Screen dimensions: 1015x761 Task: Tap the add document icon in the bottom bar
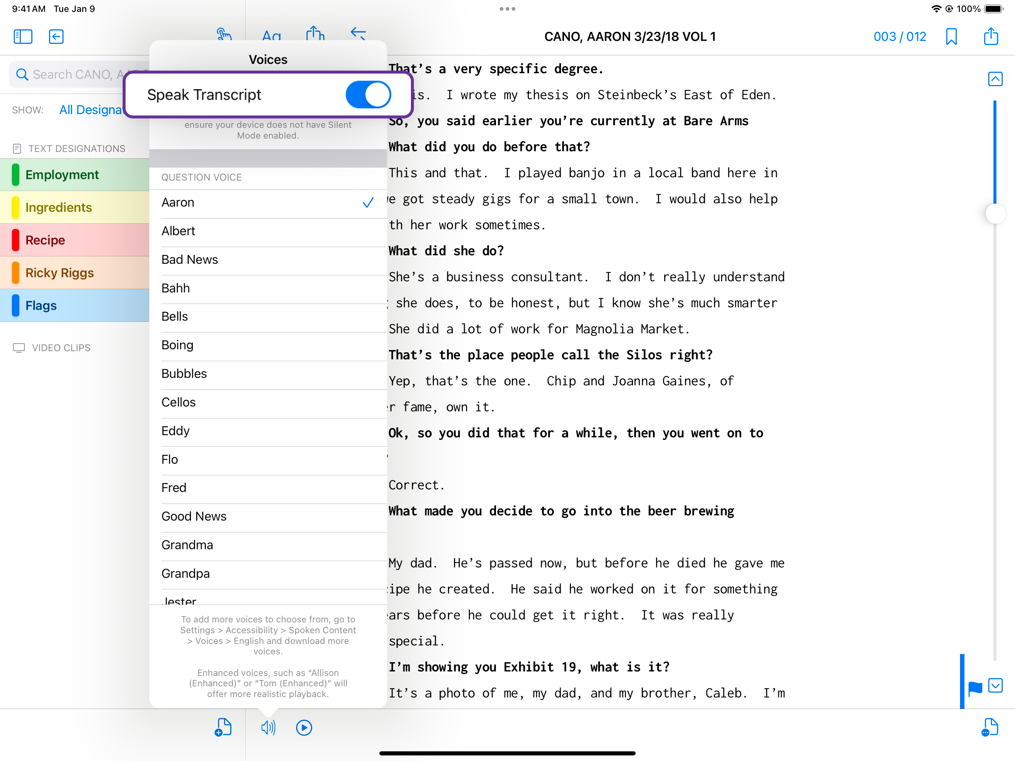pyautogui.click(x=223, y=728)
